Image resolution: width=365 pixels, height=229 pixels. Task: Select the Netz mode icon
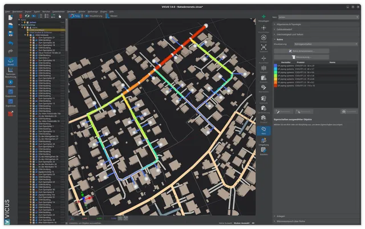pyautogui.click(x=263, y=130)
